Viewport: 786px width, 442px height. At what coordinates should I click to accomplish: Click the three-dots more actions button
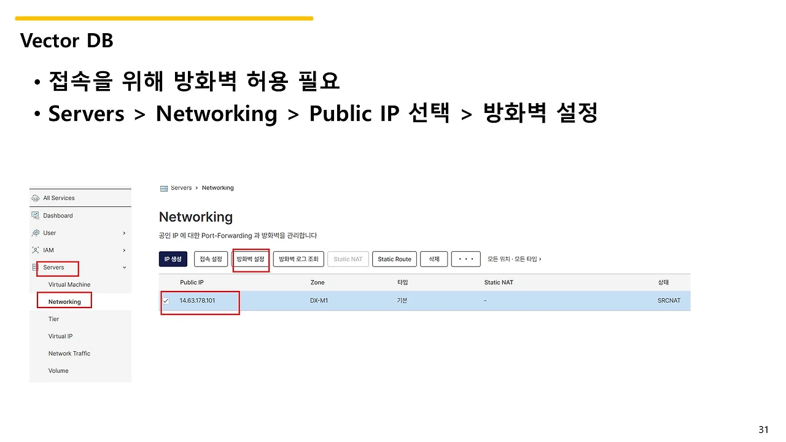tap(465, 259)
